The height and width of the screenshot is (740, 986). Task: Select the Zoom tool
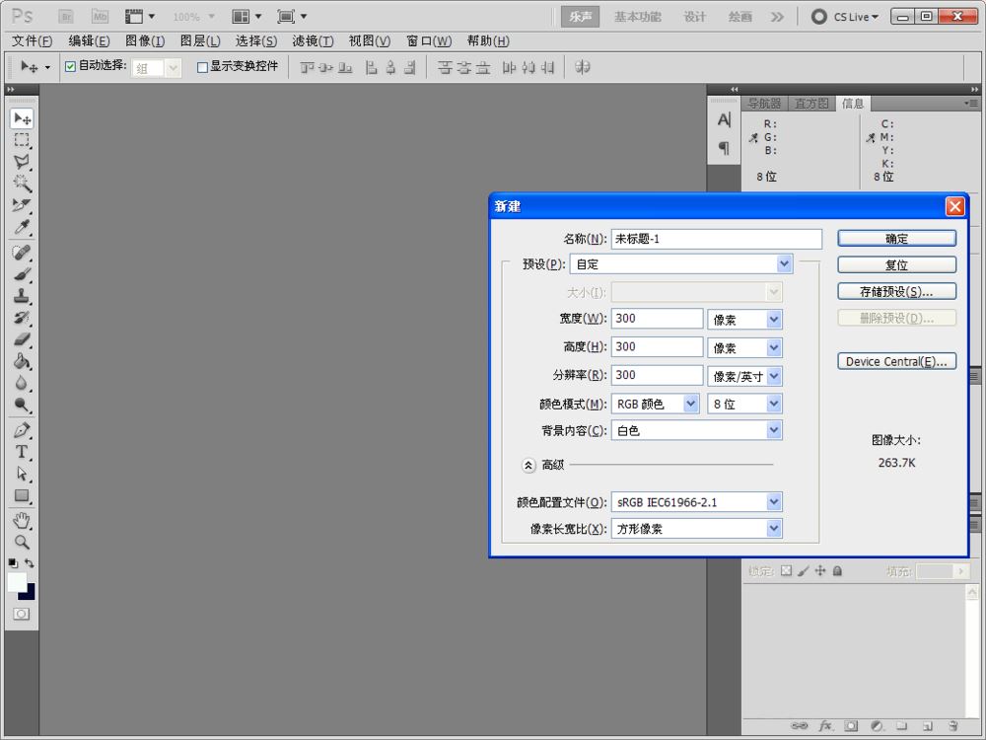(x=22, y=542)
